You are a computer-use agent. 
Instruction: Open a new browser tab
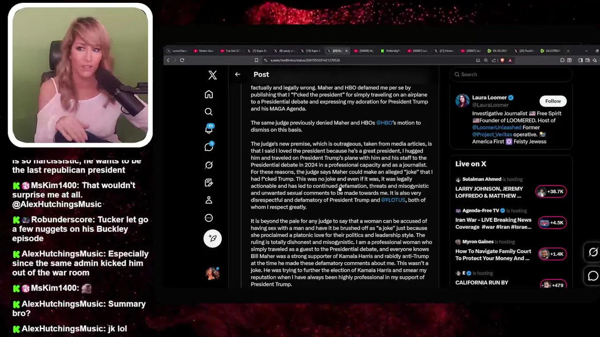568,51
